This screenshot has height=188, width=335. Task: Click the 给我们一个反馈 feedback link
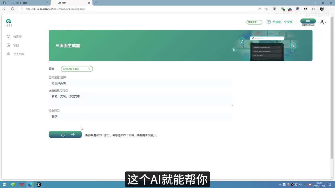coord(280,22)
